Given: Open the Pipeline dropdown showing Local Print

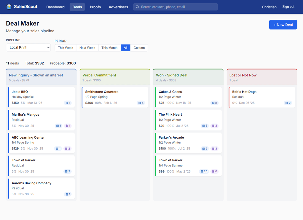Looking at the screenshot, I should pyautogui.click(x=28, y=47).
